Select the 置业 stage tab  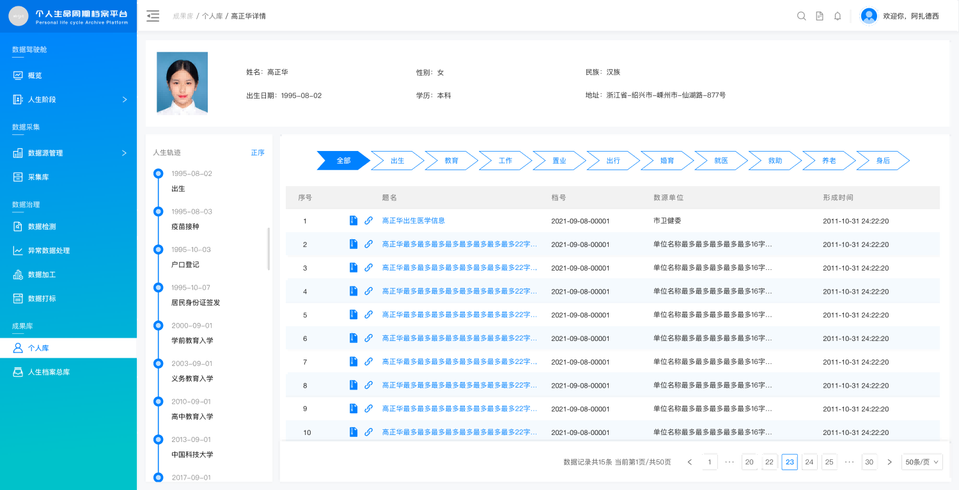pos(559,161)
